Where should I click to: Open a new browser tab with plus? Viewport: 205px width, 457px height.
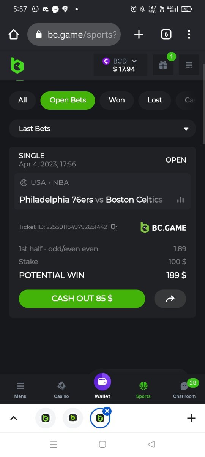[x=139, y=35]
